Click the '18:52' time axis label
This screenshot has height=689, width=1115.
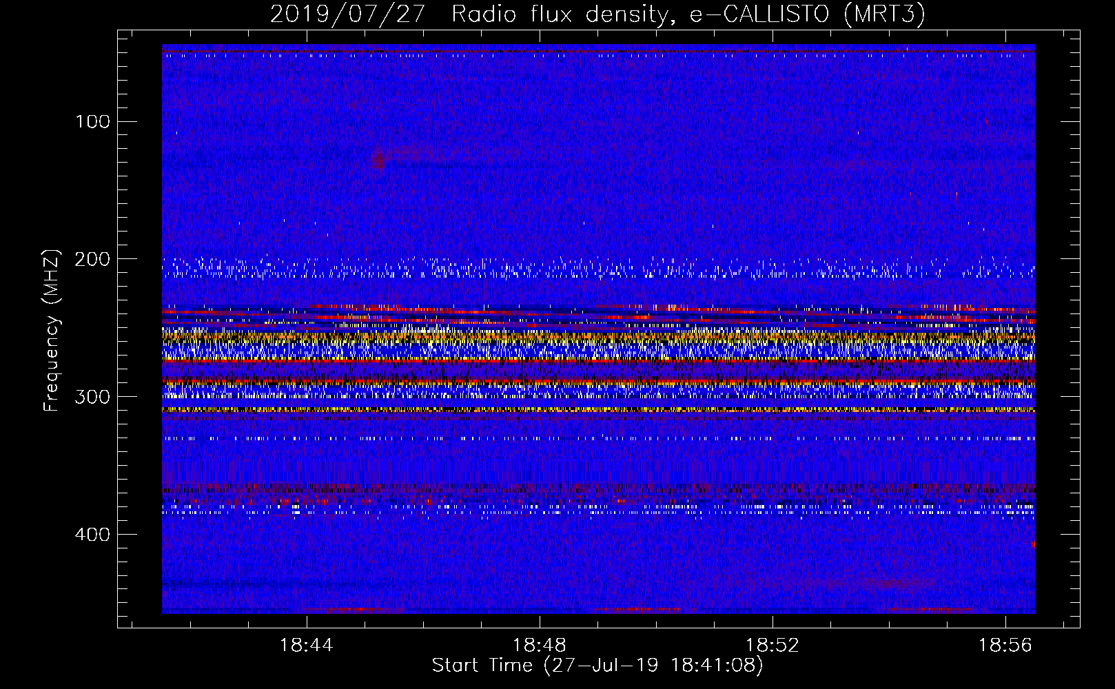(x=773, y=645)
